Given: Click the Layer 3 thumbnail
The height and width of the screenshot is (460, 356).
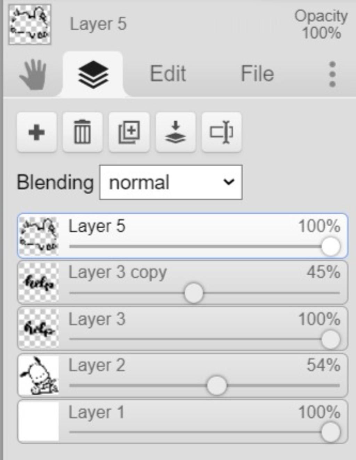Looking at the screenshot, I should (x=39, y=328).
